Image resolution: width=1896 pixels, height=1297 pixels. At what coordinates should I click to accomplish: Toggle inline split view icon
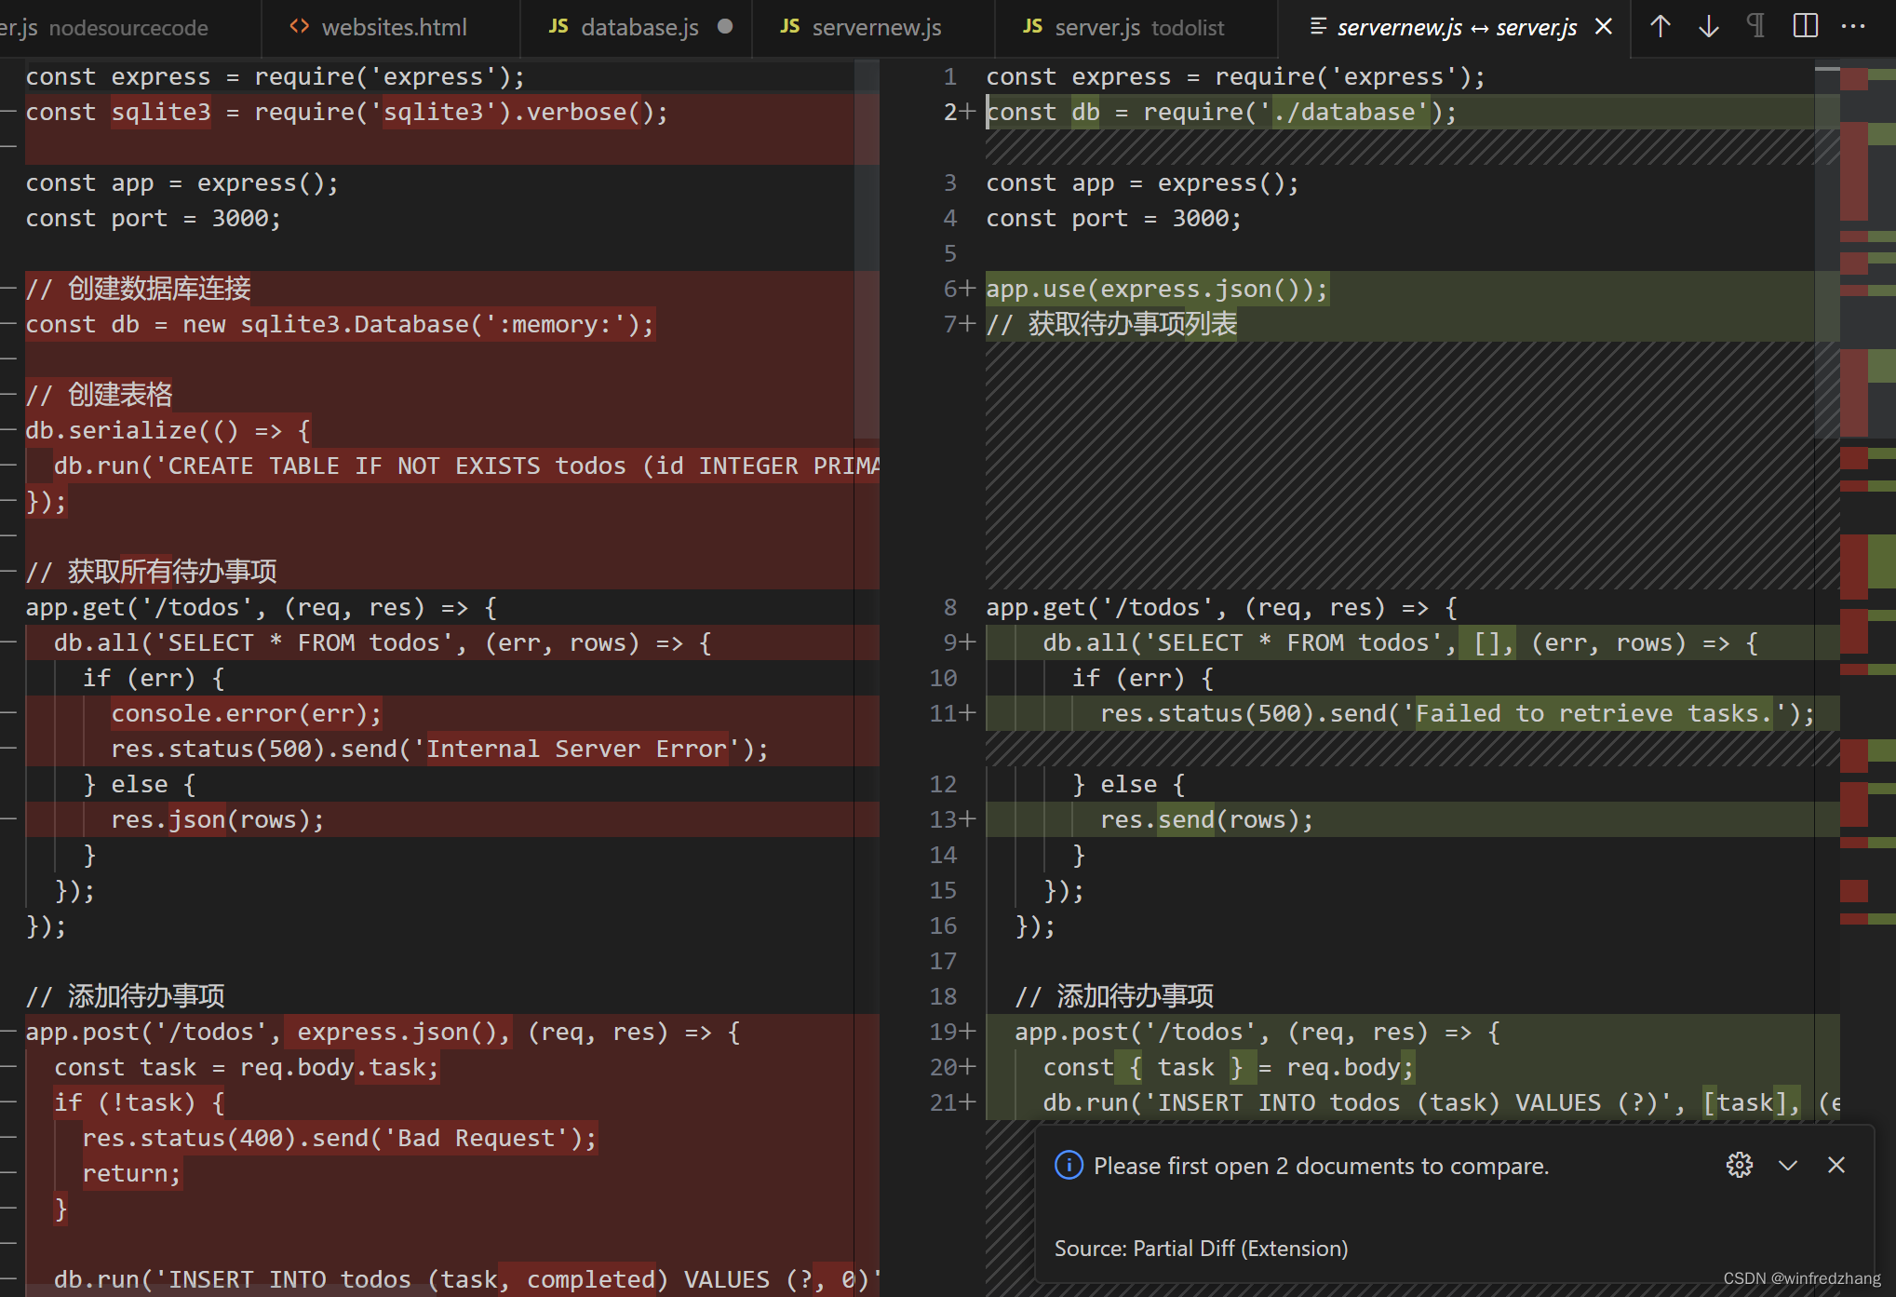(1805, 26)
